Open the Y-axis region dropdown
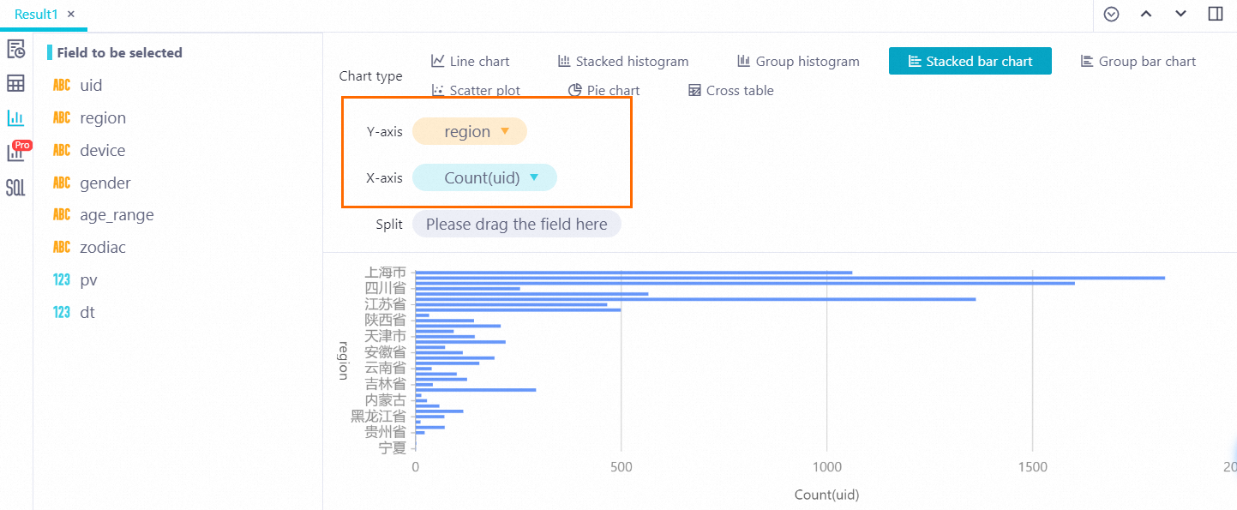The height and width of the screenshot is (510, 1237). [x=470, y=131]
